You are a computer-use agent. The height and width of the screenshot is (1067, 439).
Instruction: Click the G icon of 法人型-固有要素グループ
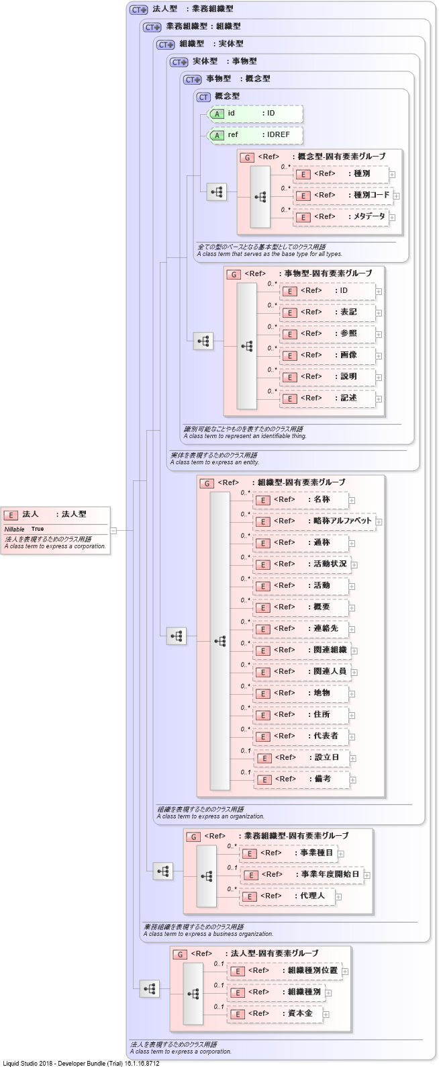pyautogui.click(x=180, y=954)
